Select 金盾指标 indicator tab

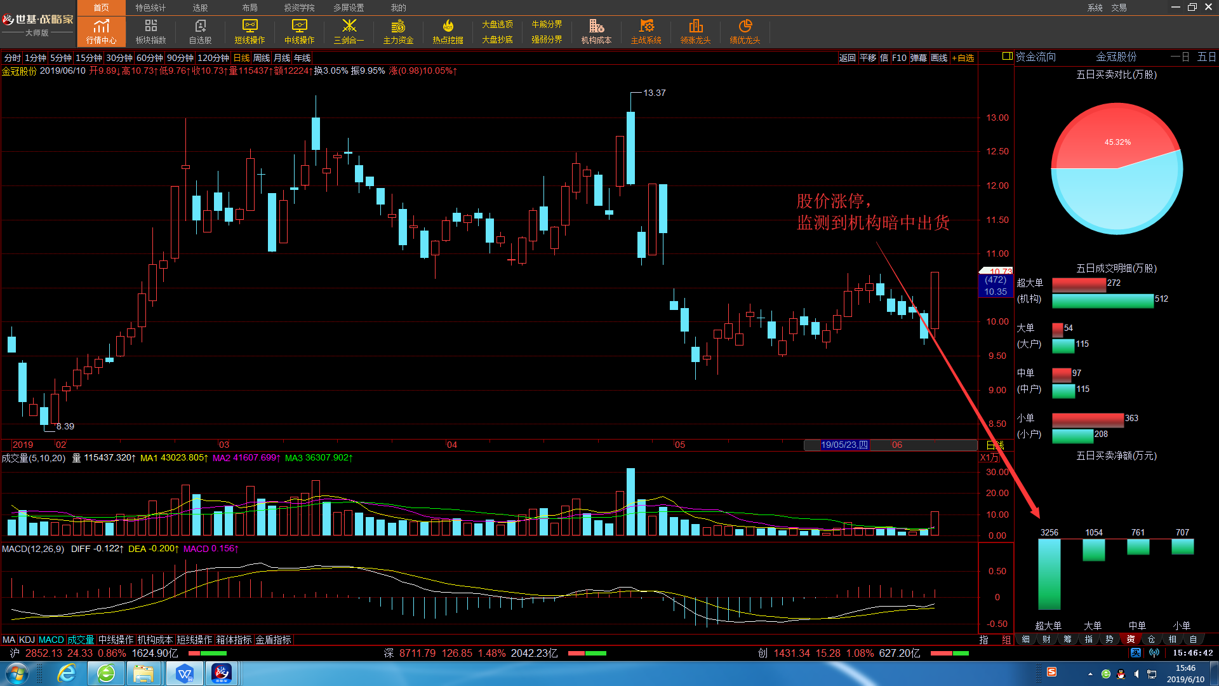pyautogui.click(x=273, y=640)
